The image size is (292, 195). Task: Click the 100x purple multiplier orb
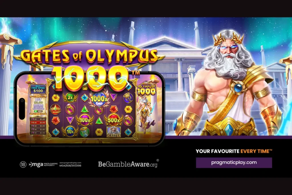coord(85,120)
